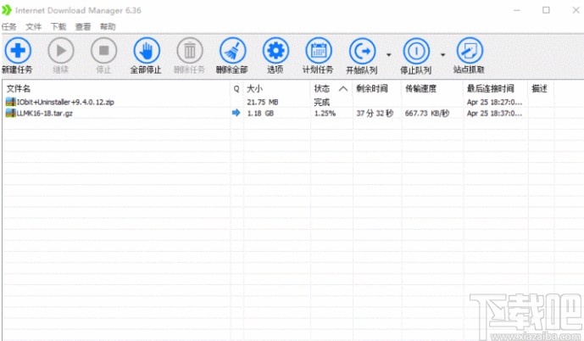Screen dimensions: 584x341
Task: Select LLMK16-18.tar.gz file name
Action: point(45,113)
